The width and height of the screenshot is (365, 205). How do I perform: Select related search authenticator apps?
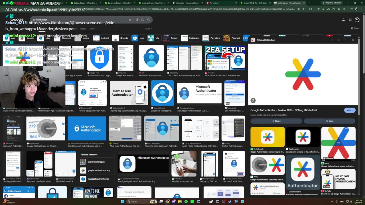tap(97, 162)
